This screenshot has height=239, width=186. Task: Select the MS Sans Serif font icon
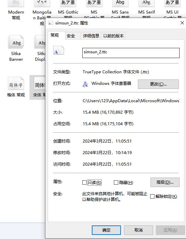[120, 3]
